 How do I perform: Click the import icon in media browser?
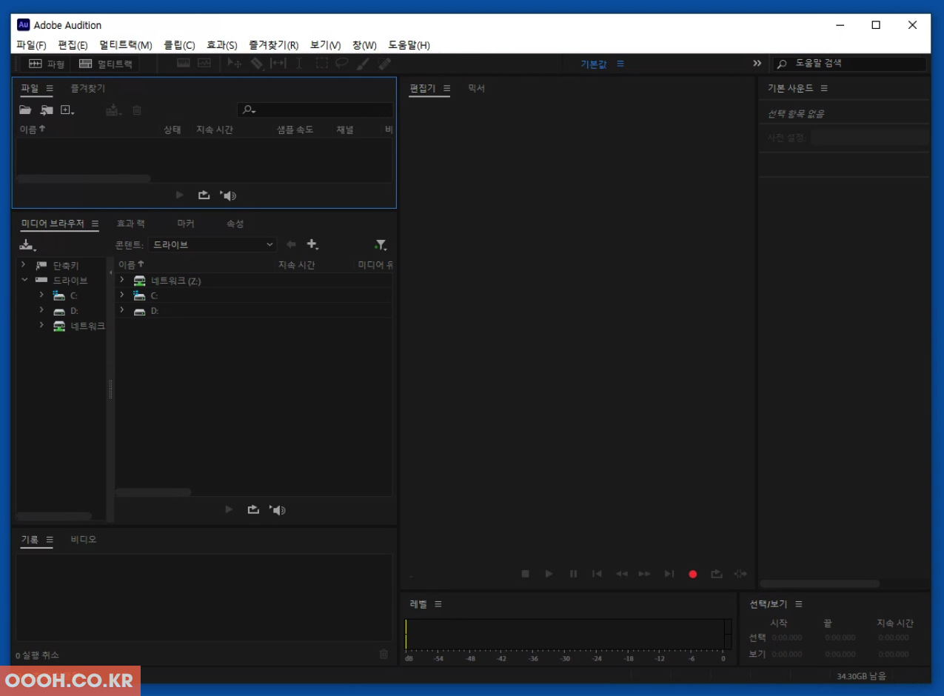coord(27,244)
